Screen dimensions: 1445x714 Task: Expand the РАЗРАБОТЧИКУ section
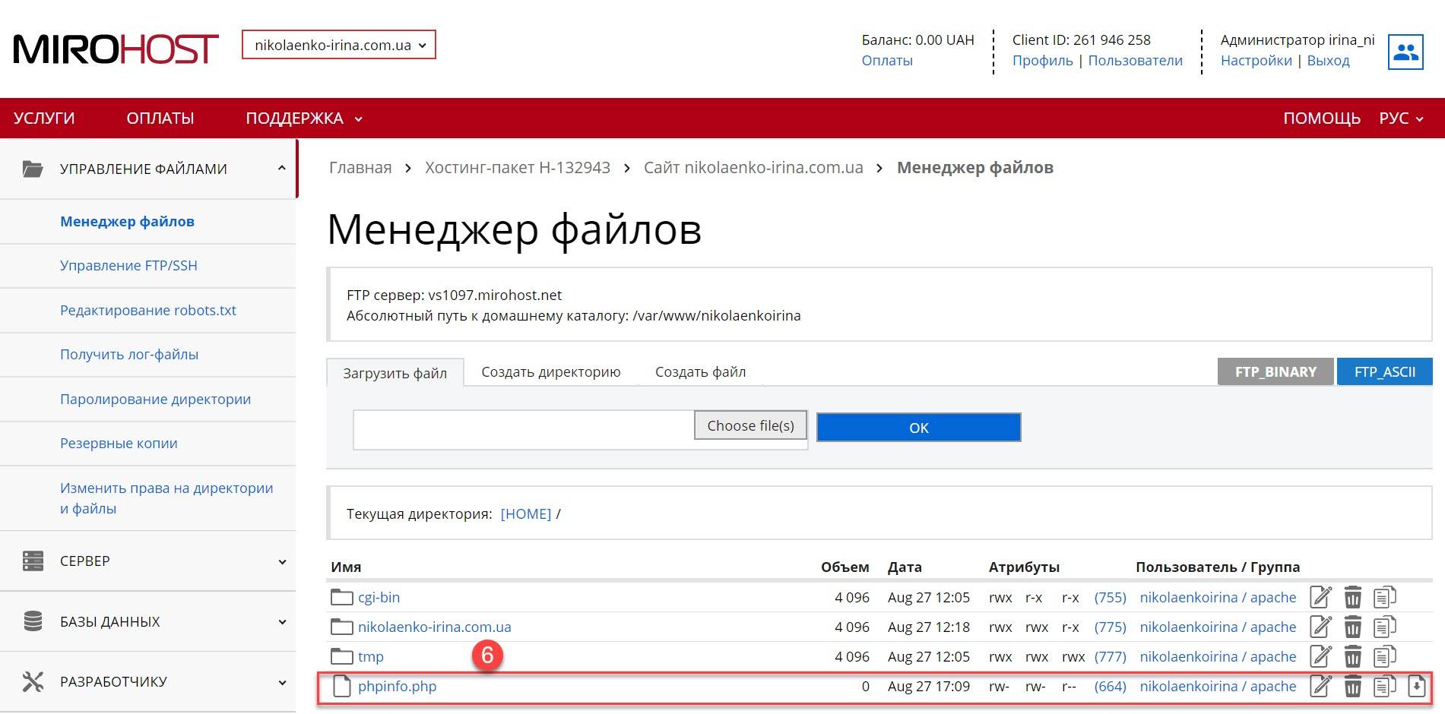[282, 682]
